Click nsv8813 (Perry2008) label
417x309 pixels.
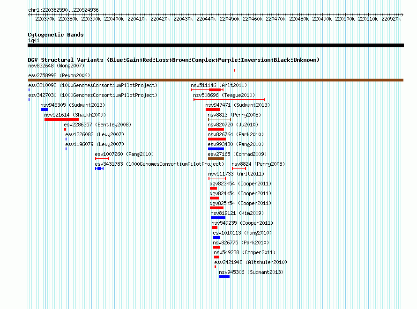[x=234, y=115]
